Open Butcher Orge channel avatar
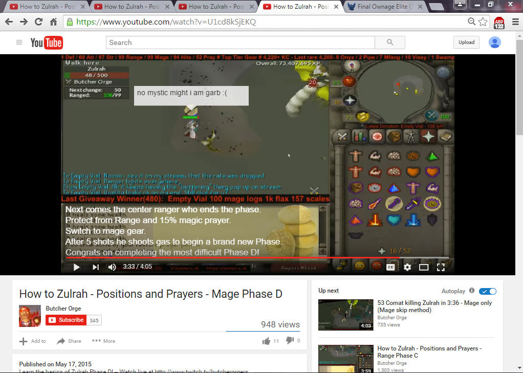The width and height of the screenshot is (523, 373). (30, 316)
